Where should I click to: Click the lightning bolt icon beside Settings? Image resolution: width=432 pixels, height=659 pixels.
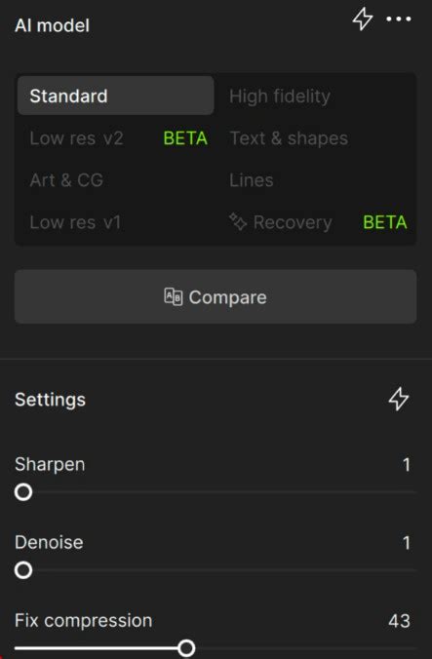(x=399, y=399)
